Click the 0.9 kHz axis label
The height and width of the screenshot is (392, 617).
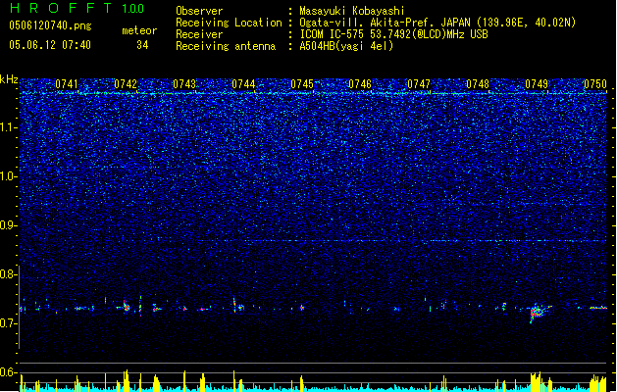point(8,225)
